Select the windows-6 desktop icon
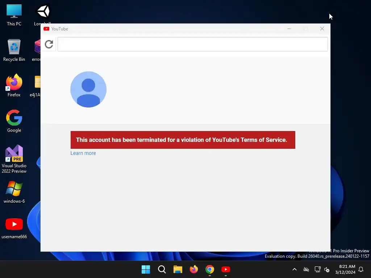 (x=14, y=192)
